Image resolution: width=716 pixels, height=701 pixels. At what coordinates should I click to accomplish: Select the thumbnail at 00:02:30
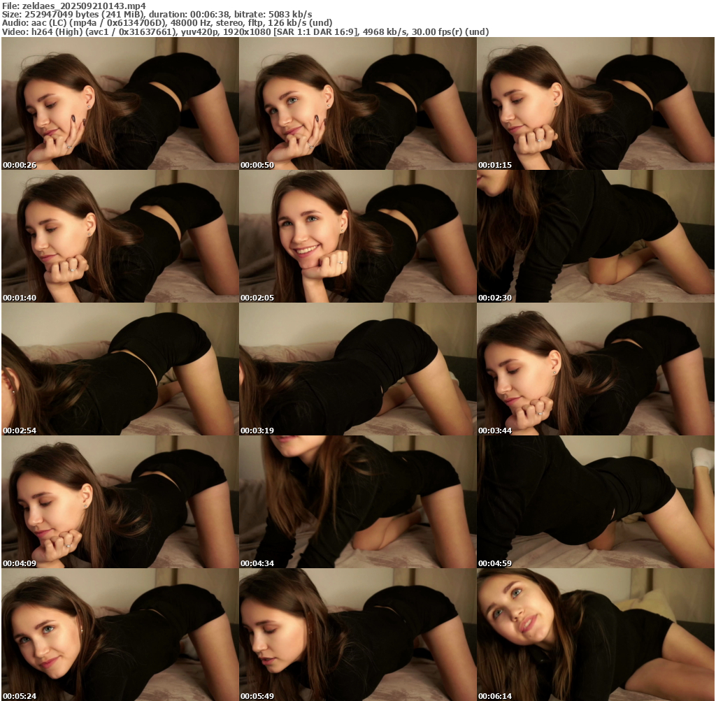596,236
